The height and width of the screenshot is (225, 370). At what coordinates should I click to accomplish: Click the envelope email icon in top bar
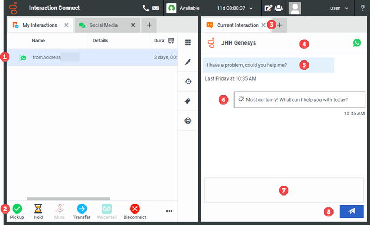(155, 8)
